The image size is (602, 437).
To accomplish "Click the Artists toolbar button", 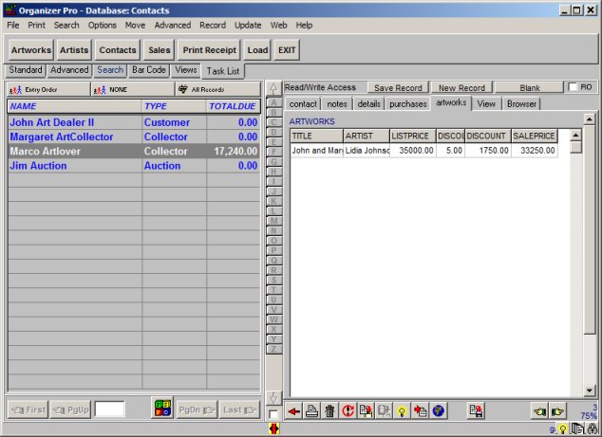I will pyautogui.click(x=74, y=50).
